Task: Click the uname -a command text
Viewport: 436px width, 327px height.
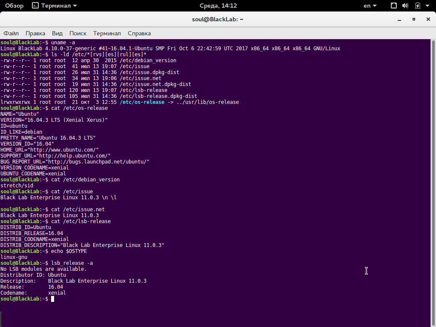Action: 63,43
